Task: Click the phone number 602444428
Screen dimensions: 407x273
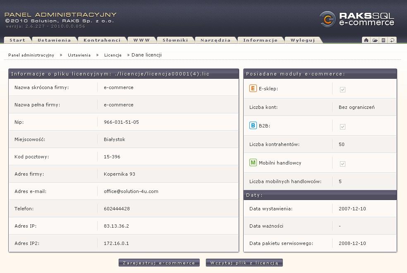Action: (x=117, y=209)
